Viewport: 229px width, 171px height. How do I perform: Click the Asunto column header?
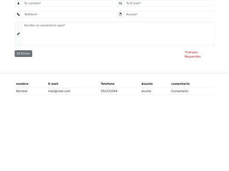(147, 84)
